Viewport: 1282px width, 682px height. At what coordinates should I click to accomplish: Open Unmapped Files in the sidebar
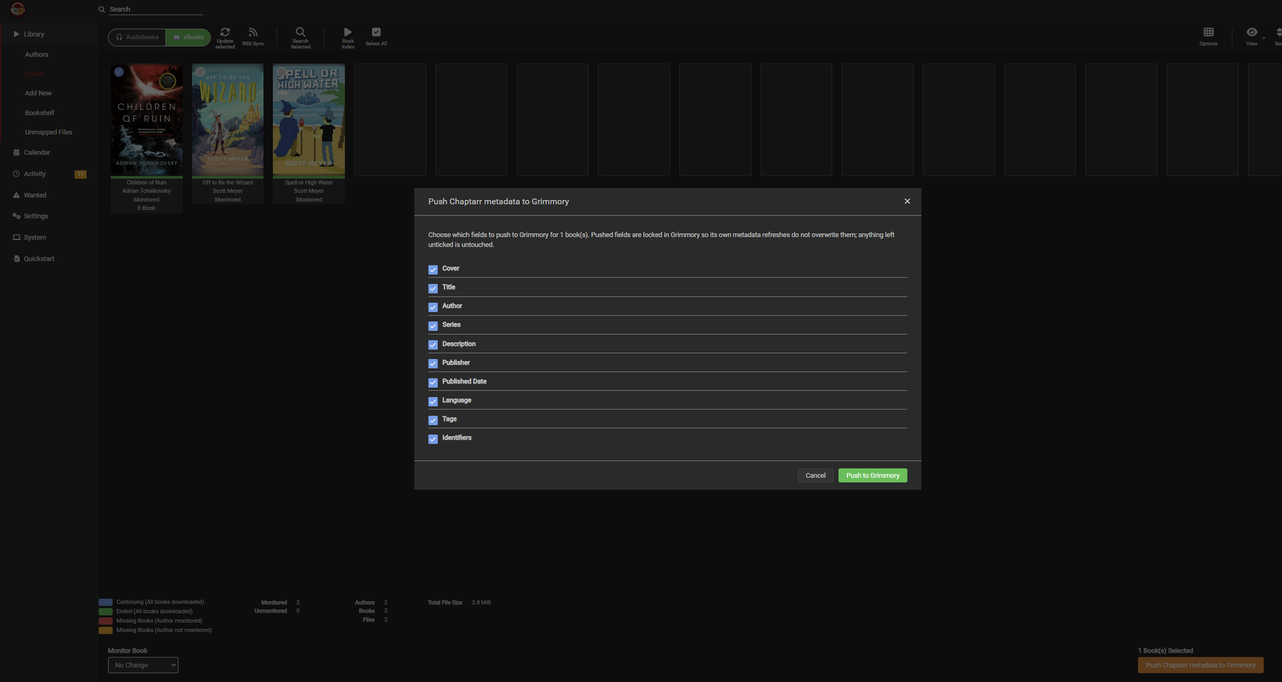click(x=48, y=132)
